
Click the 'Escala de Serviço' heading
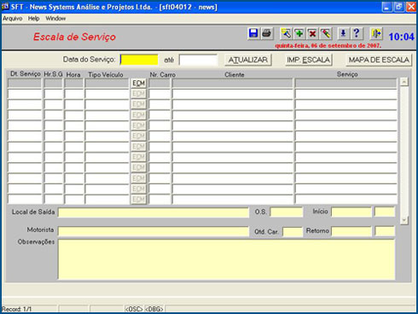point(74,37)
